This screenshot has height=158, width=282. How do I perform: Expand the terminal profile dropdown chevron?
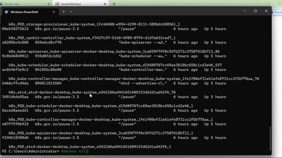(x=71, y=12)
